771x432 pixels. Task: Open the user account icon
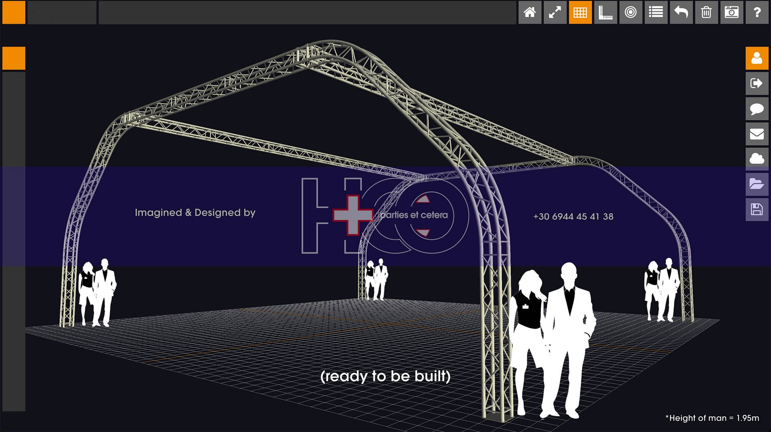click(757, 58)
